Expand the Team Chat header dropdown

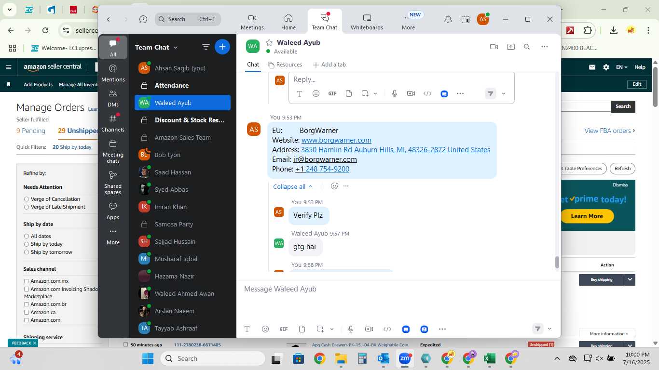(175, 47)
